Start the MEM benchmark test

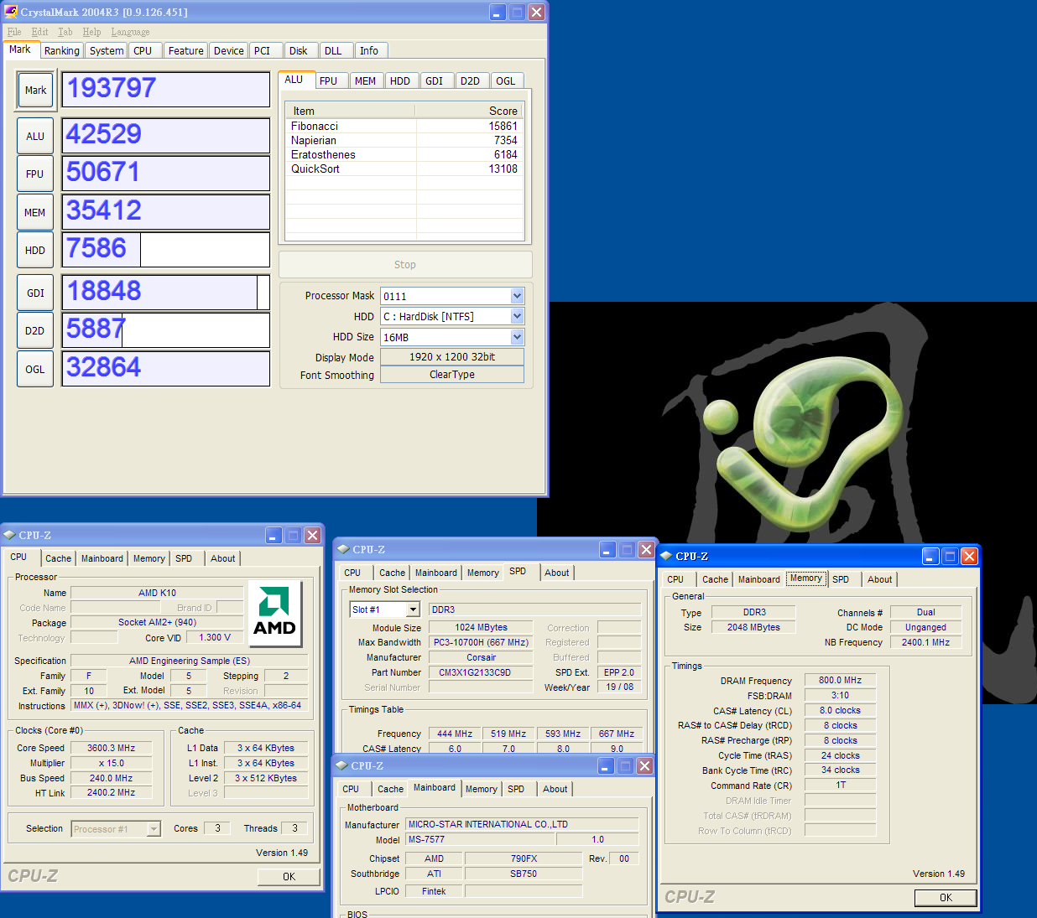[x=35, y=213]
